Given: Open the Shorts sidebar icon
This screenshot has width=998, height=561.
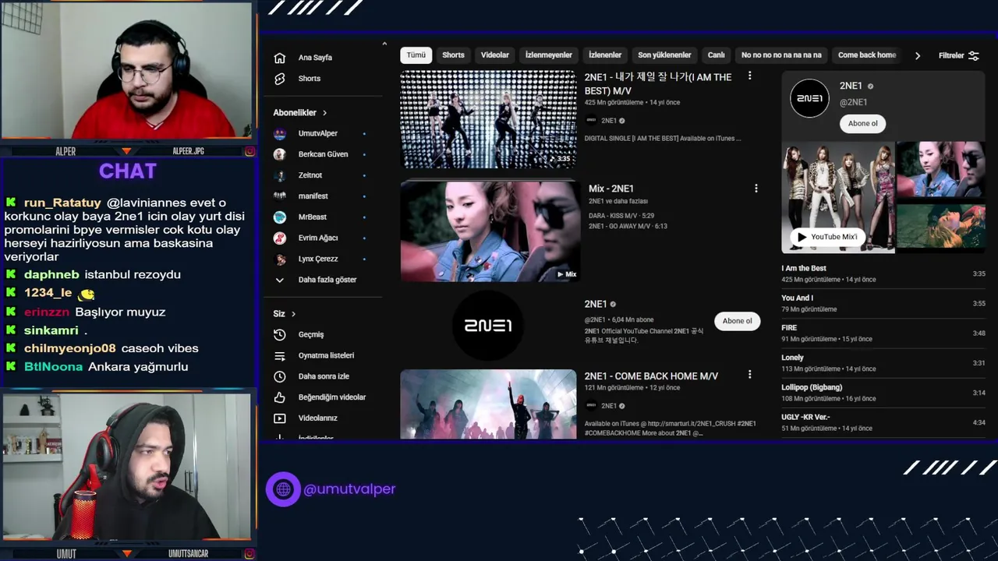Looking at the screenshot, I should pos(280,79).
